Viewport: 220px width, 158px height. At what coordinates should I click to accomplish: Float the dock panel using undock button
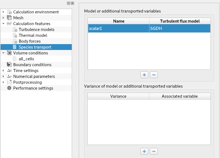coord(68,3)
